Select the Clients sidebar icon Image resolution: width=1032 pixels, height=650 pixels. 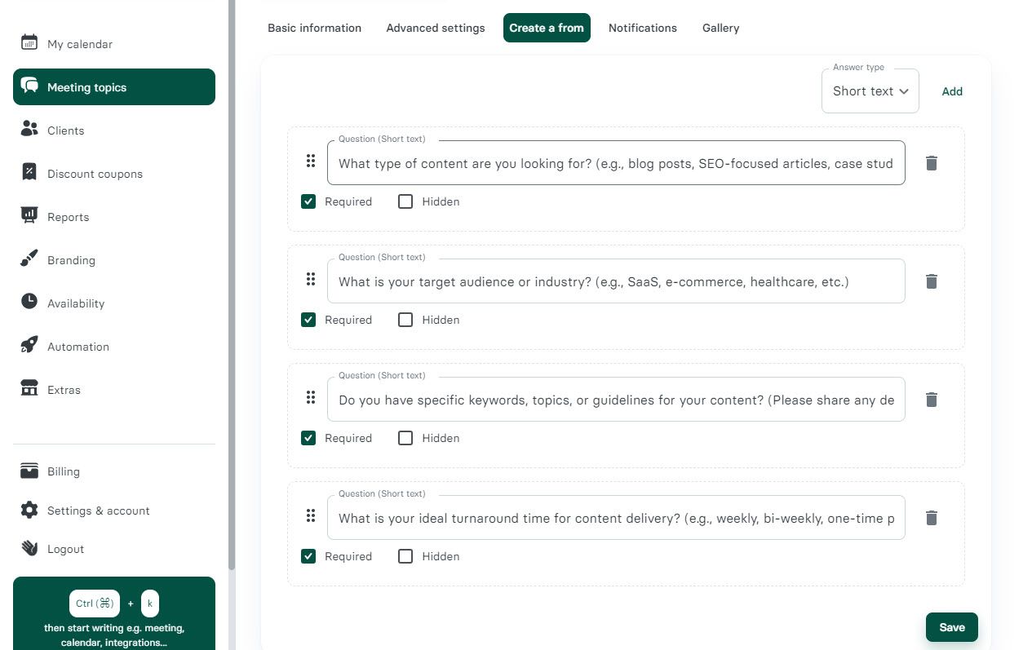pyautogui.click(x=29, y=130)
